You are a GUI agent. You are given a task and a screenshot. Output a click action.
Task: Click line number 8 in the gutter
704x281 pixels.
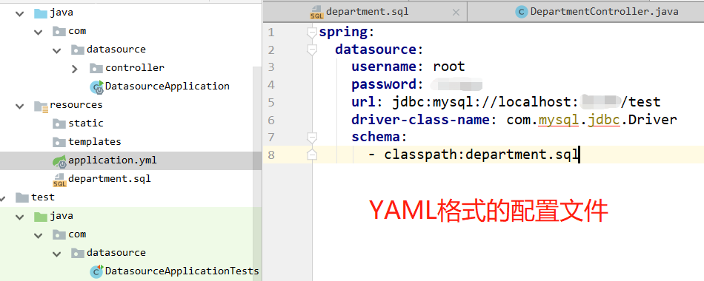click(x=270, y=155)
